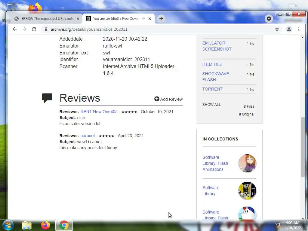Open reviewer RBRT New One405 profile
This screenshot has width=308, height=231.
pyautogui.click(x=99, y=112)
